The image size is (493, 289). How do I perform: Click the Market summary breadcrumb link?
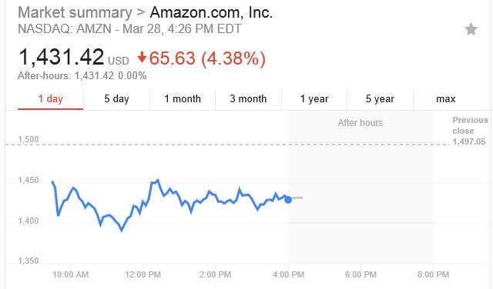tap(75, 13)
